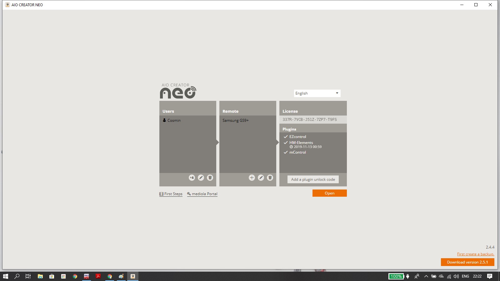Viewport: 500px width, 281px height.
Task: Open Windows taskbar search
Action: tap(17, 276)
